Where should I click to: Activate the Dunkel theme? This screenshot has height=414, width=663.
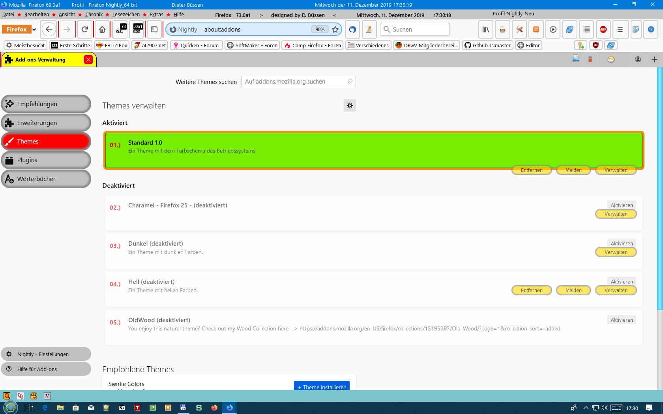tap(622, 243)
